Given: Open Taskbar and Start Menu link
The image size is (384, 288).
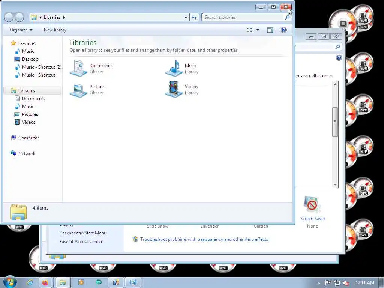Looking at the screenshot, I should pos(83,232).
